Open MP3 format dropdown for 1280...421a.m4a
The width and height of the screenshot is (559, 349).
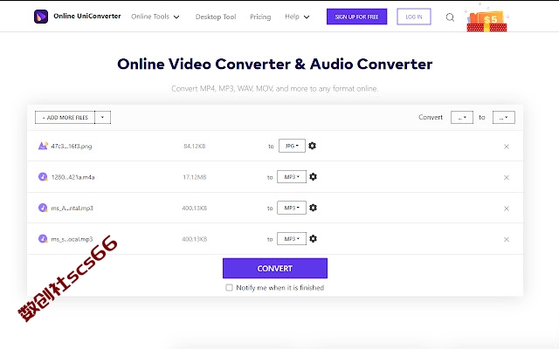tap(292, 176)
